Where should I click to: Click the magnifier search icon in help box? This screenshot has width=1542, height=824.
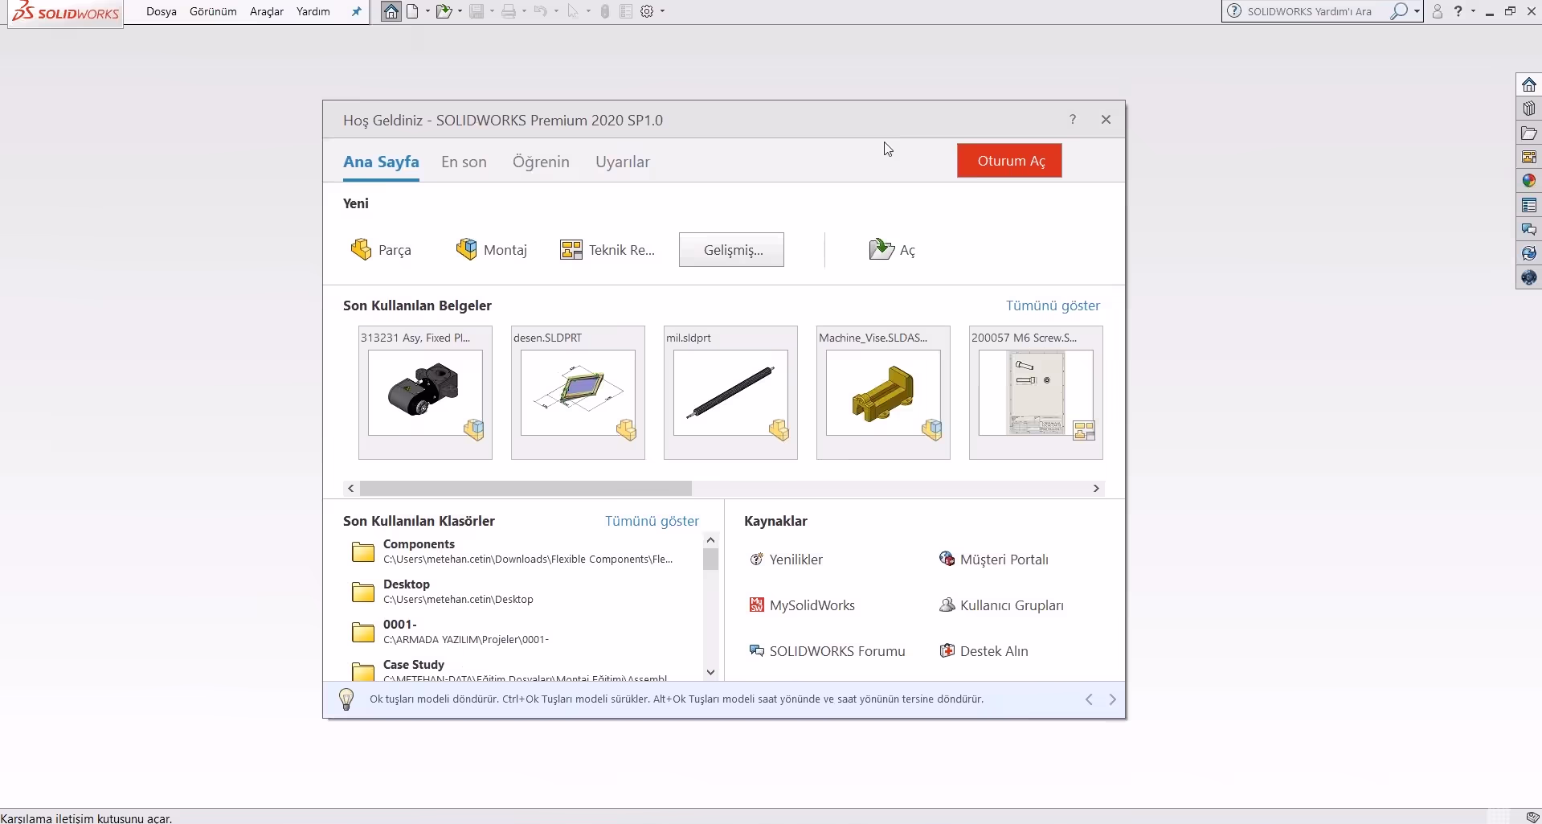click(x=1400, y=11)
